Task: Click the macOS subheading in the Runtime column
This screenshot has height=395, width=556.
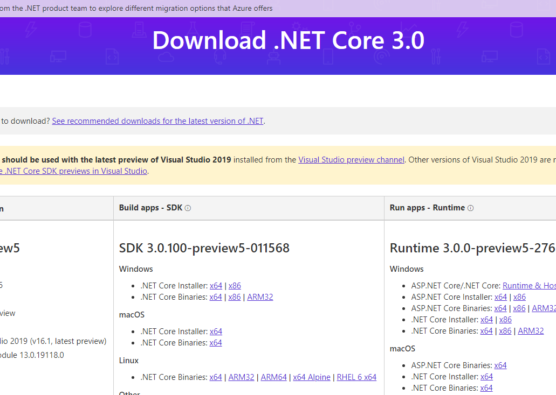Action: click(x=402, y=349)
